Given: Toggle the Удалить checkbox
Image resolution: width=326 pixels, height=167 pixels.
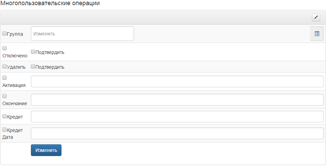Looking at the screenshot, I should point(4,66).
